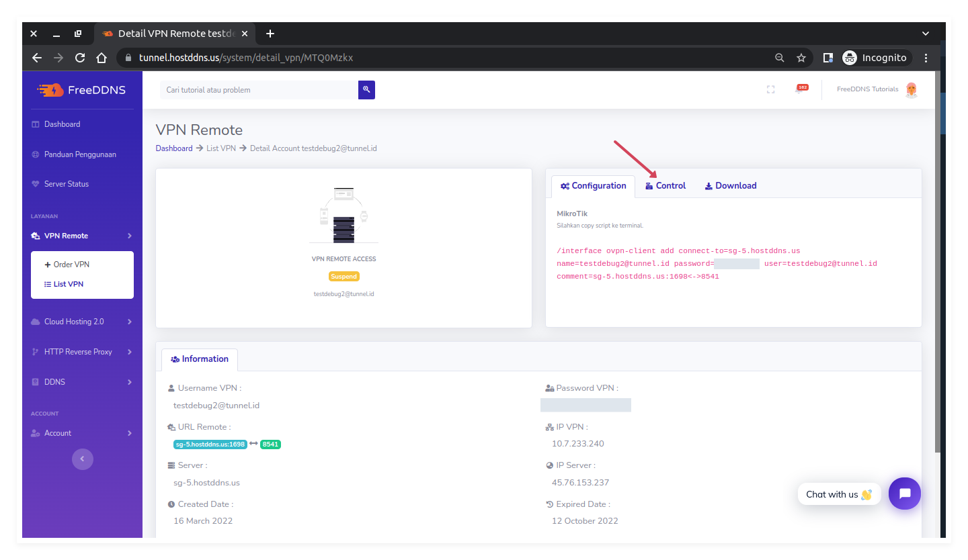This screenshot has width=968, height=560.
Task: Bookmark this page with star icon
Action: pyautogui.click(x=801, y=58)
